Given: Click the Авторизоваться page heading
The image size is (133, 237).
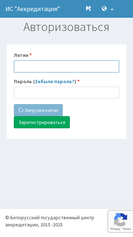Looking at the screenshot, I should pos(66,27).
